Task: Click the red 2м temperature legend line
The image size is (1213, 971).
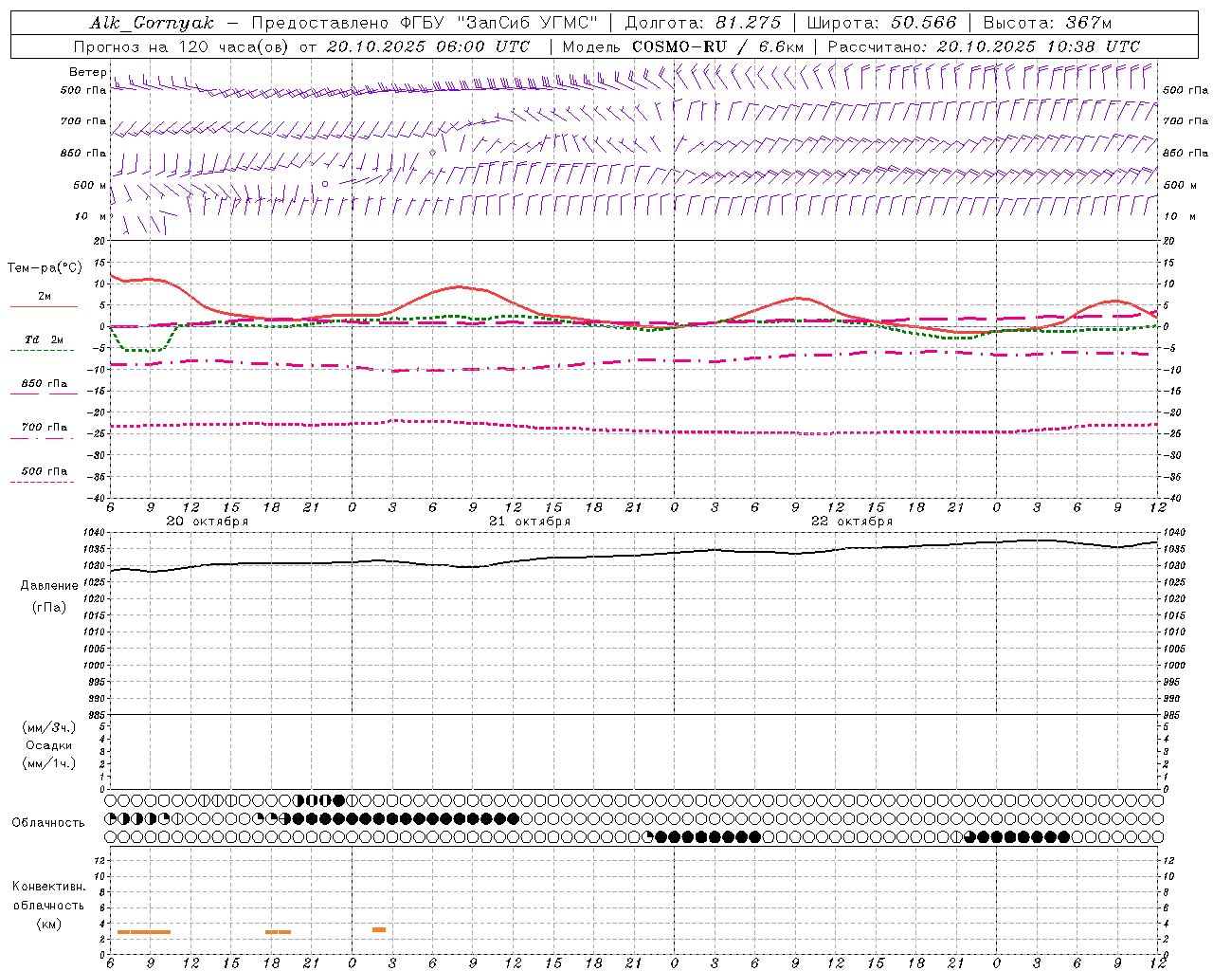Action: pyautogui.click(x=44, y=305)
